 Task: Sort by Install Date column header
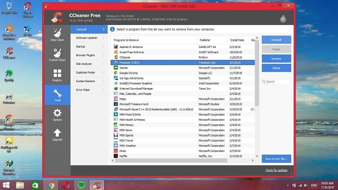(238, 40)
